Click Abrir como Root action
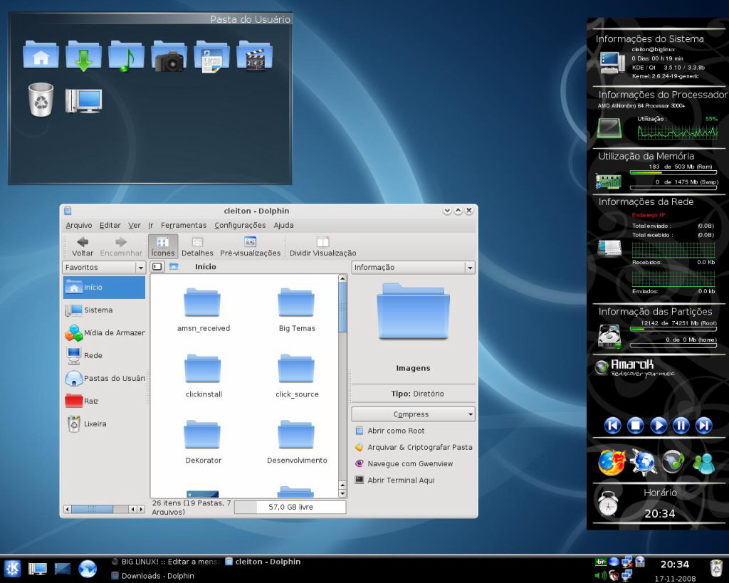 [389, 431]
